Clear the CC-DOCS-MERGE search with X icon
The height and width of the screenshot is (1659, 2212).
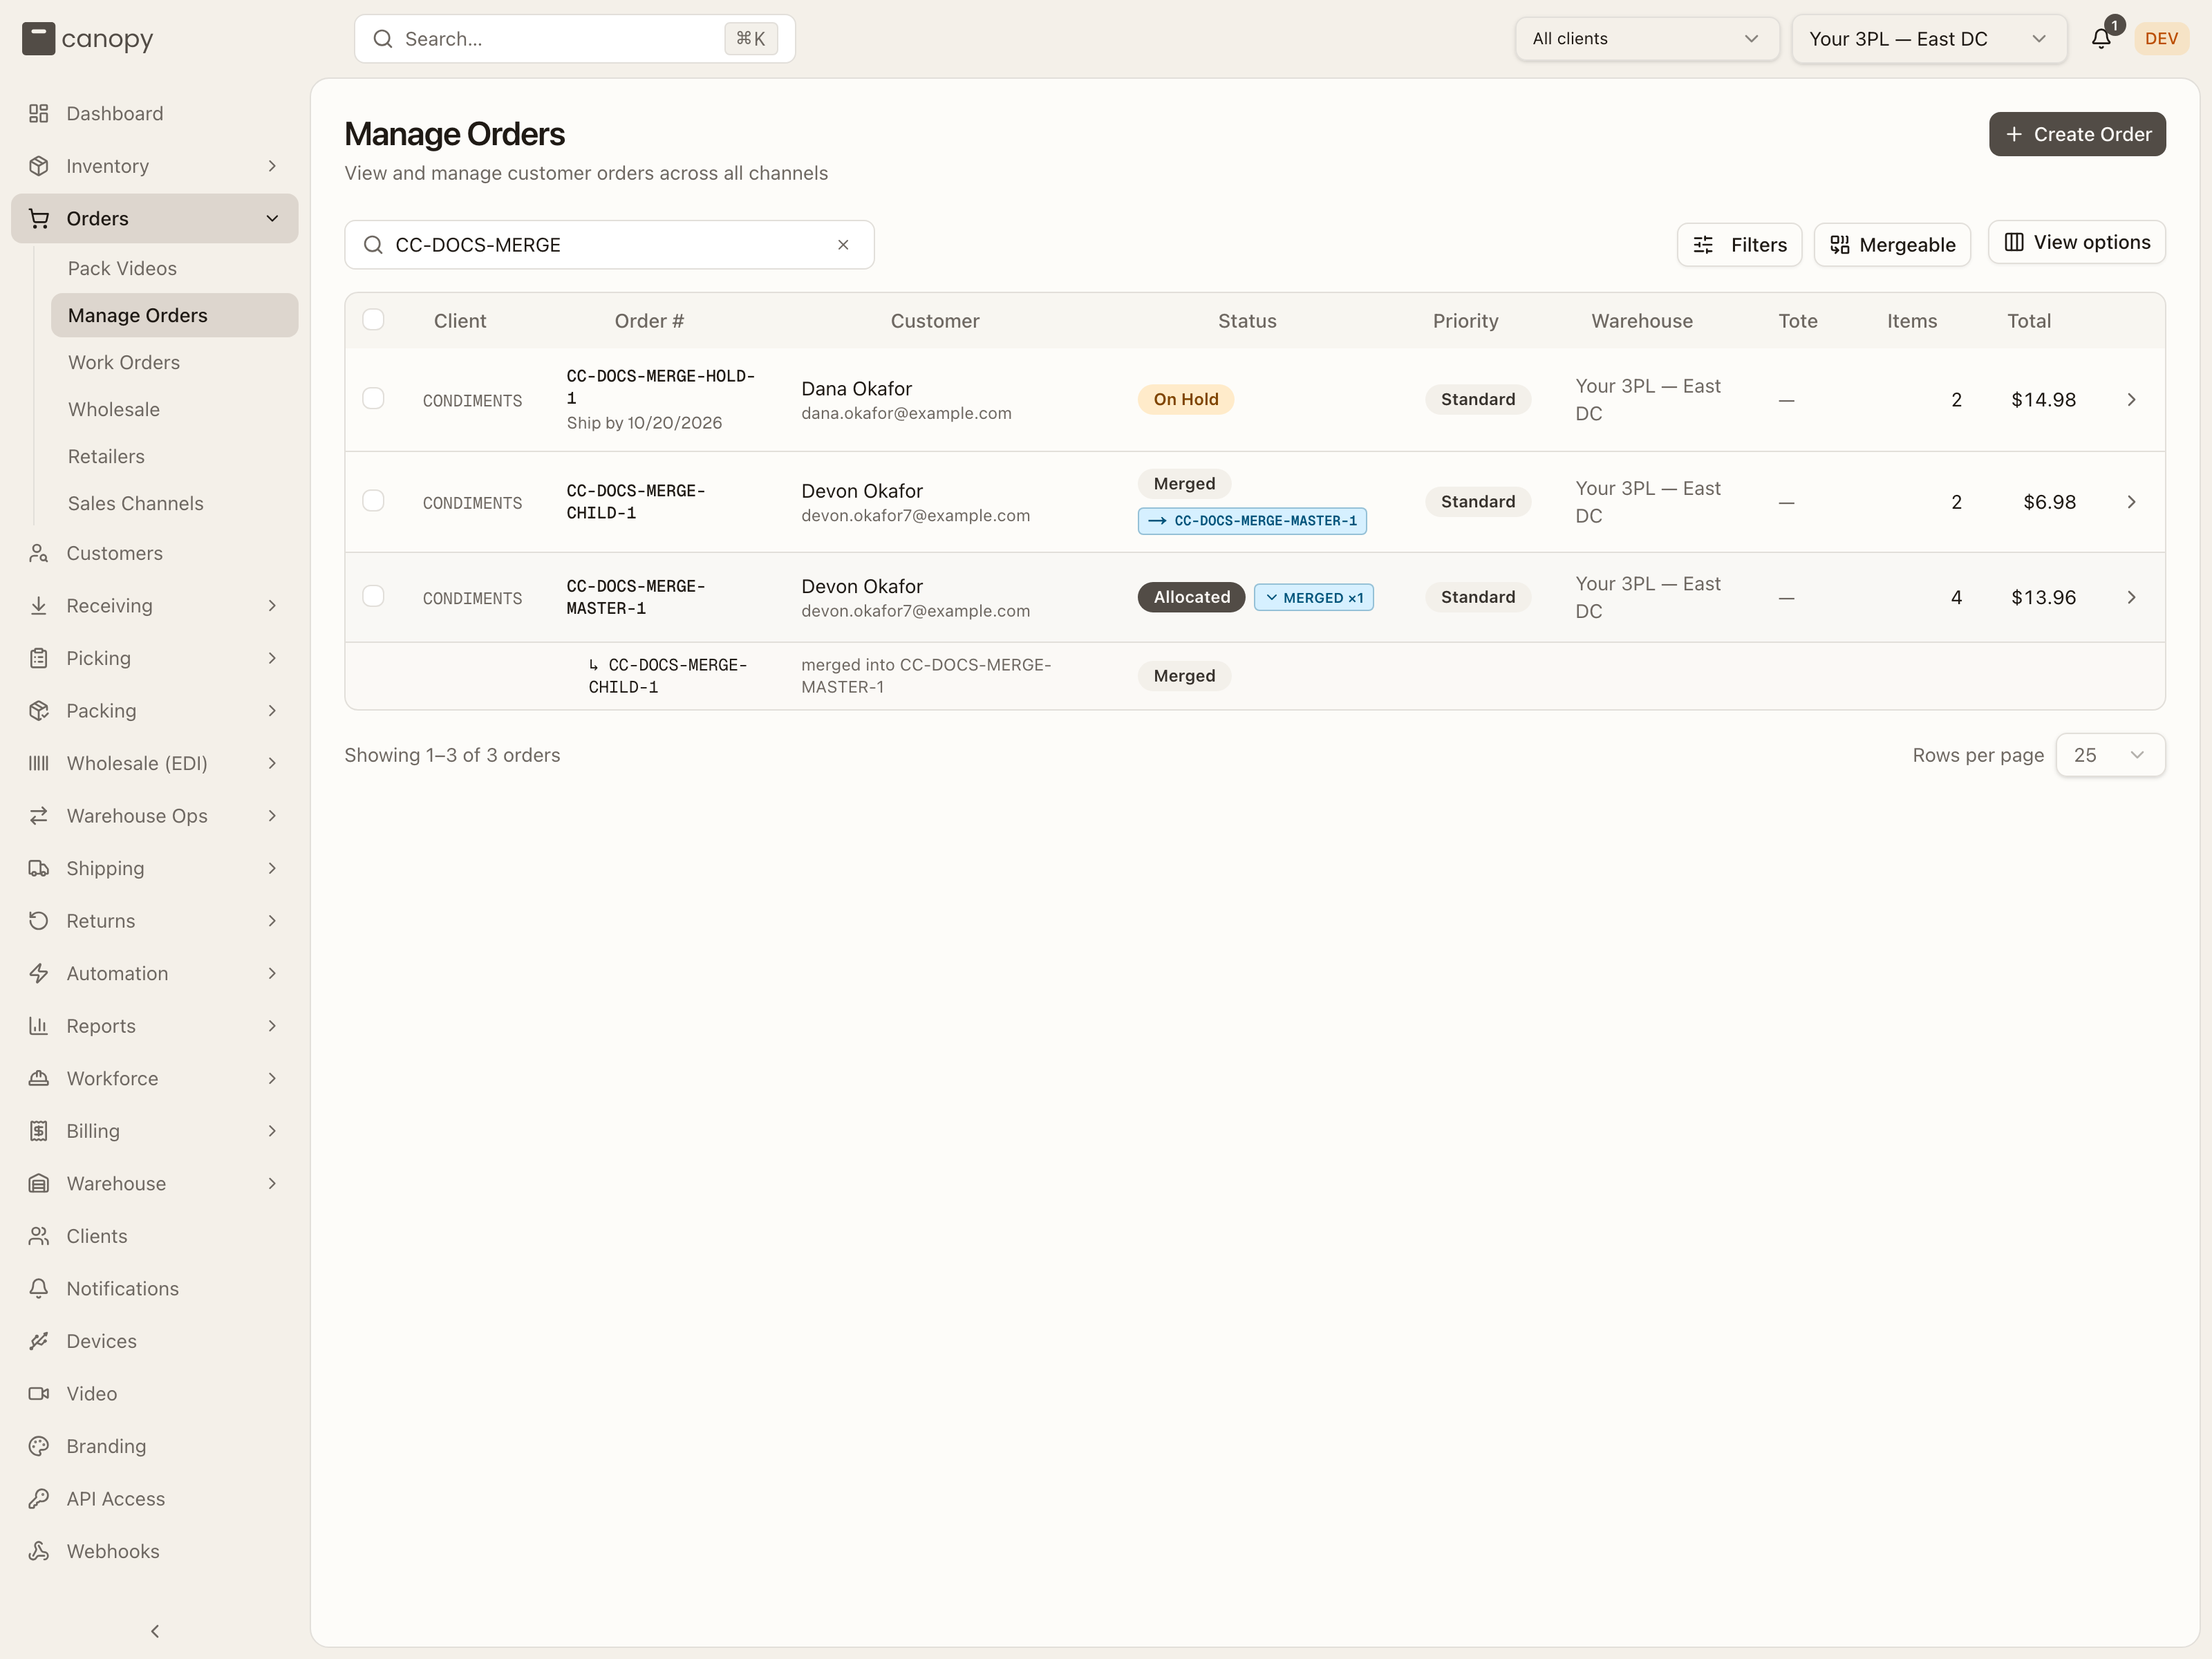(843, 245)
